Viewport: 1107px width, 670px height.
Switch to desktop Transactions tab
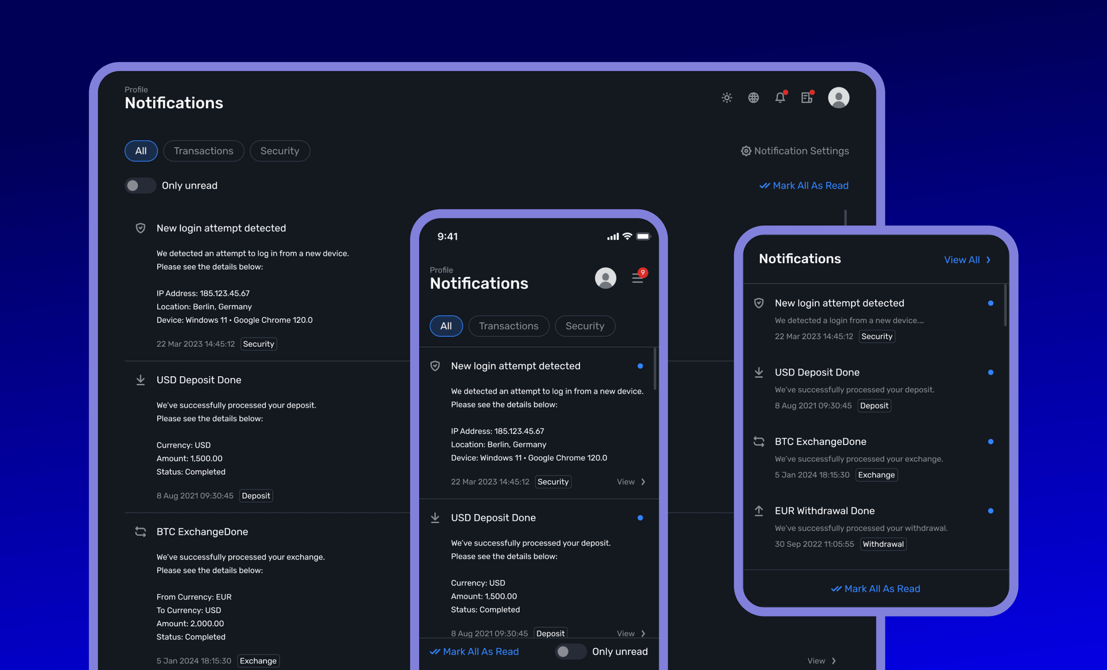pos(204,151)
